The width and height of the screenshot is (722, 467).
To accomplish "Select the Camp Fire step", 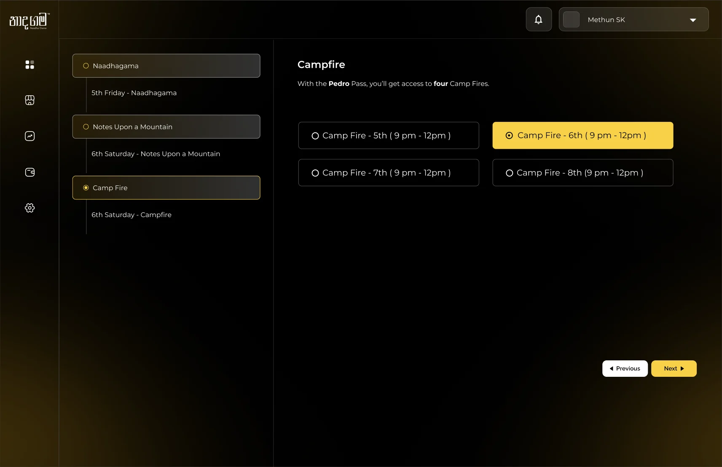I will click(166, 188).
